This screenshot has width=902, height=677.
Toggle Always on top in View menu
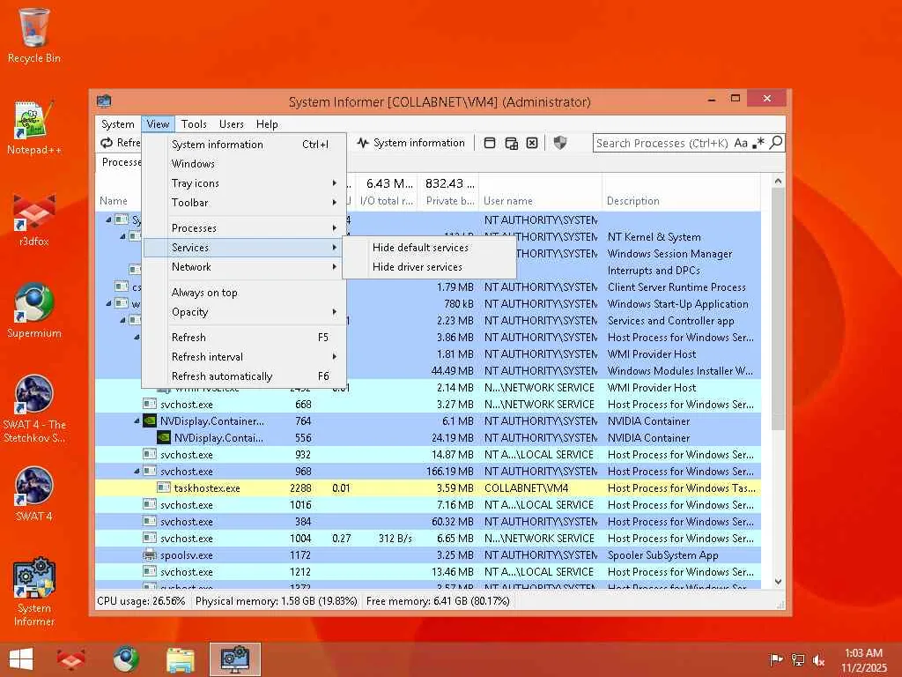point(244,293)
